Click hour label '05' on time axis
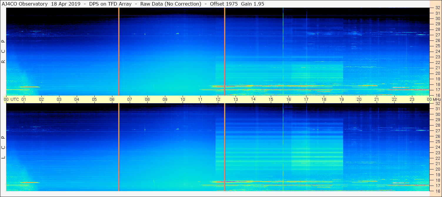The width and height of the screenshot is (442, 197). tap(94, 99)
